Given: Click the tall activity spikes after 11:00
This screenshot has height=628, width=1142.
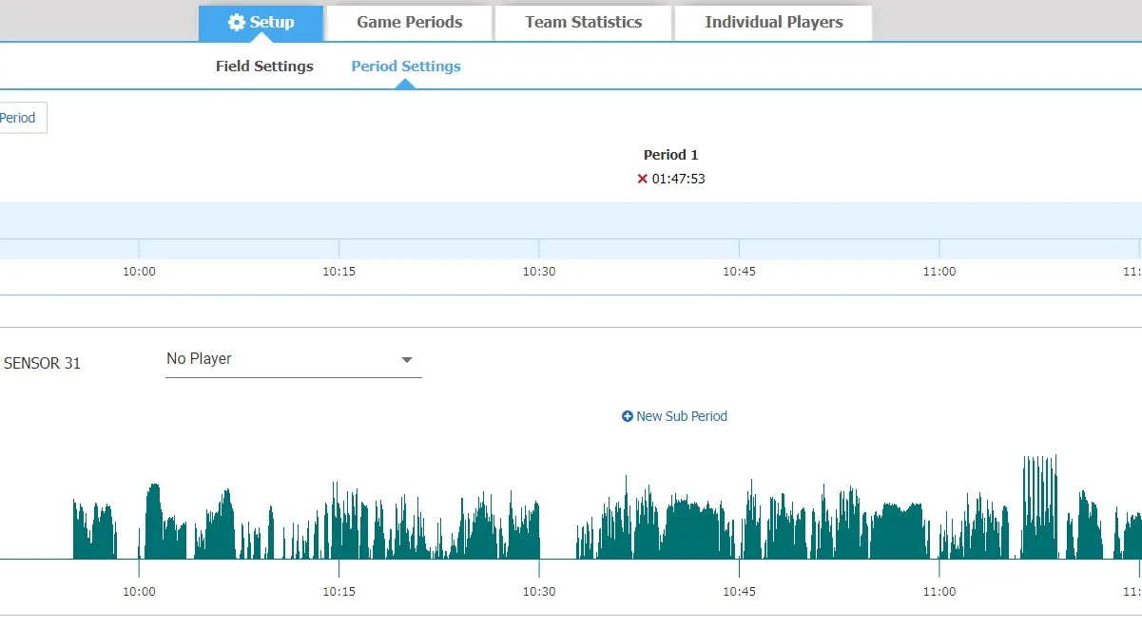Looking at the screenshot, I should (x=1039, y=504).
